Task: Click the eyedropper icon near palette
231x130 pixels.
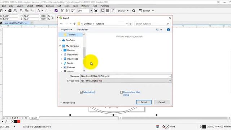Action: (6, 121)
